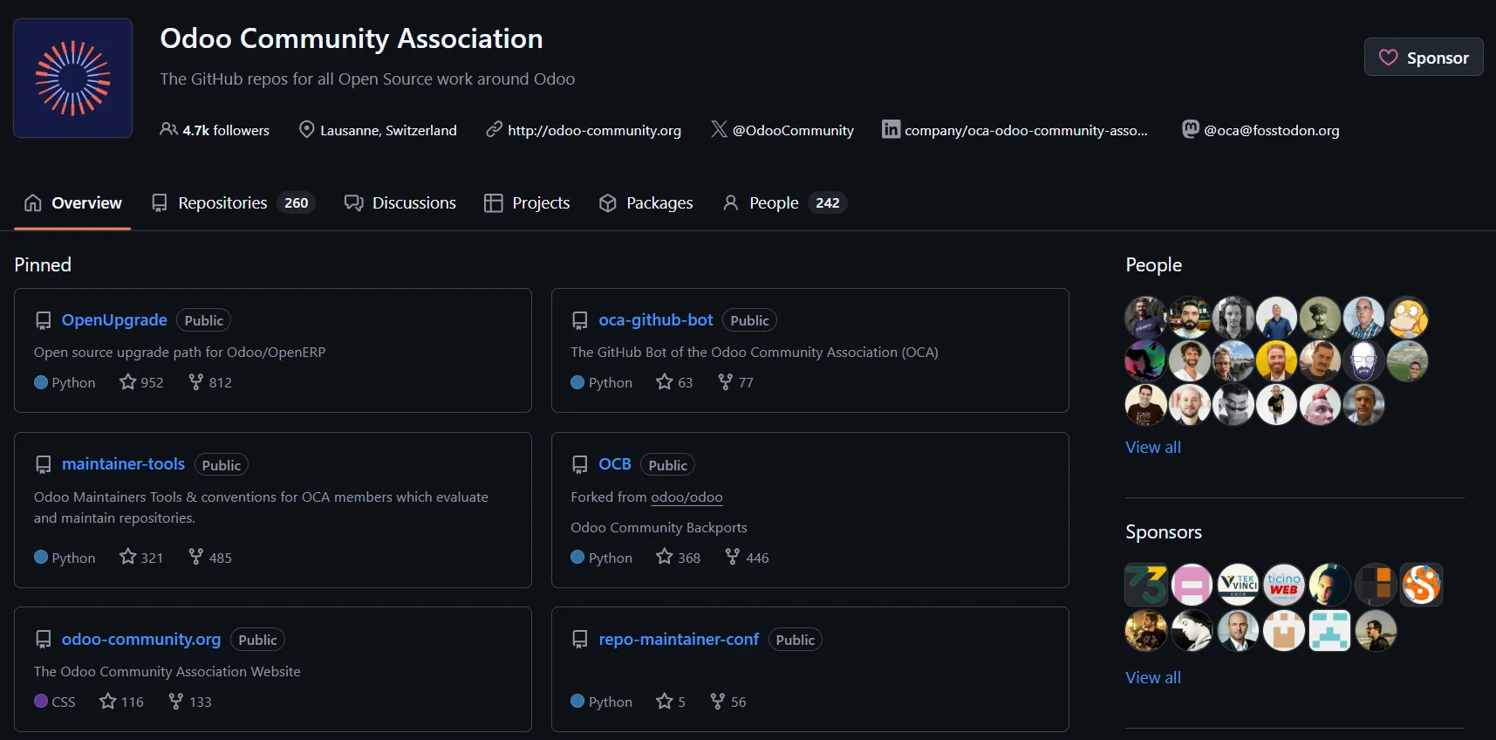
Task: View OCB's 446 forks
Action: [747, 557]
